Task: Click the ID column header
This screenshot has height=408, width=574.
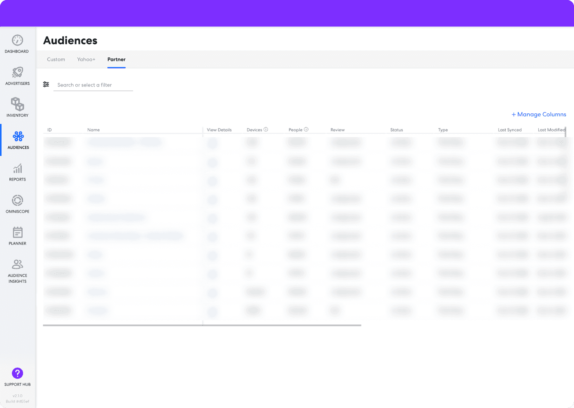Action: (49, 130)
